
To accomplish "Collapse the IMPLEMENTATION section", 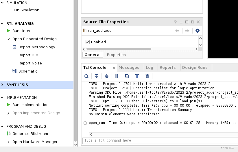I will tap(2, 98).
